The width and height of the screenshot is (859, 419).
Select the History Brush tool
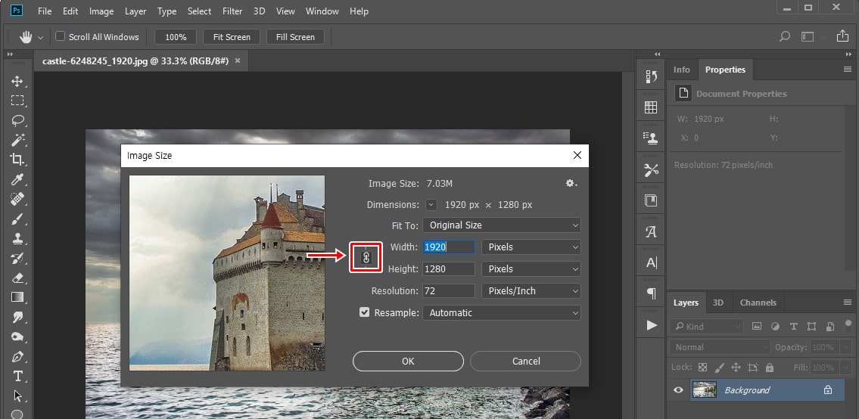(17, 258)
